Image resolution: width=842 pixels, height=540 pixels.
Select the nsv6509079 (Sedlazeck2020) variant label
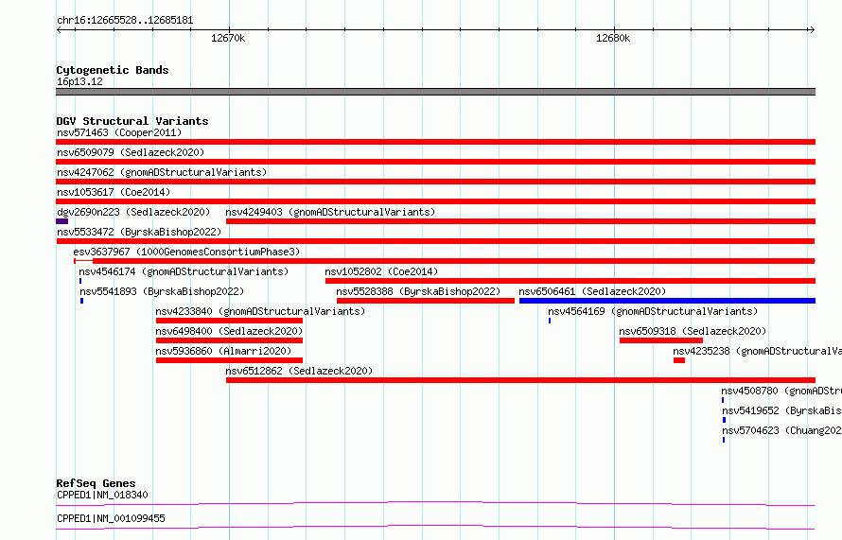[x=131, y=152]
